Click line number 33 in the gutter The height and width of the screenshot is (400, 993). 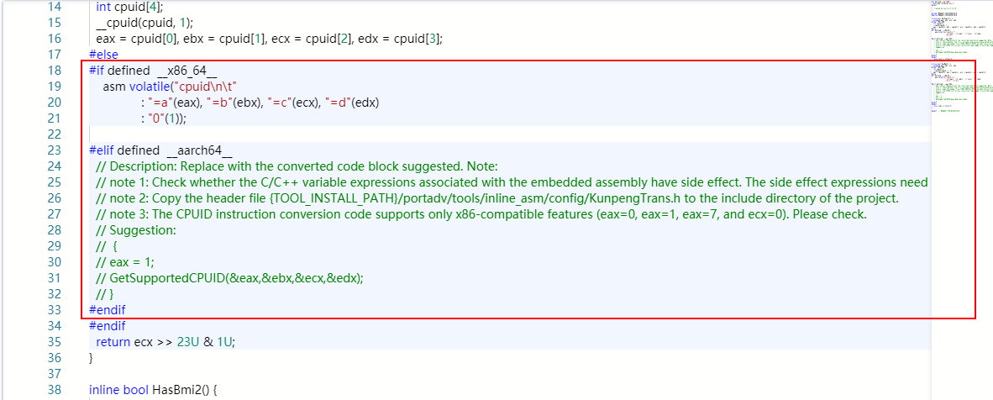[53, 309]
